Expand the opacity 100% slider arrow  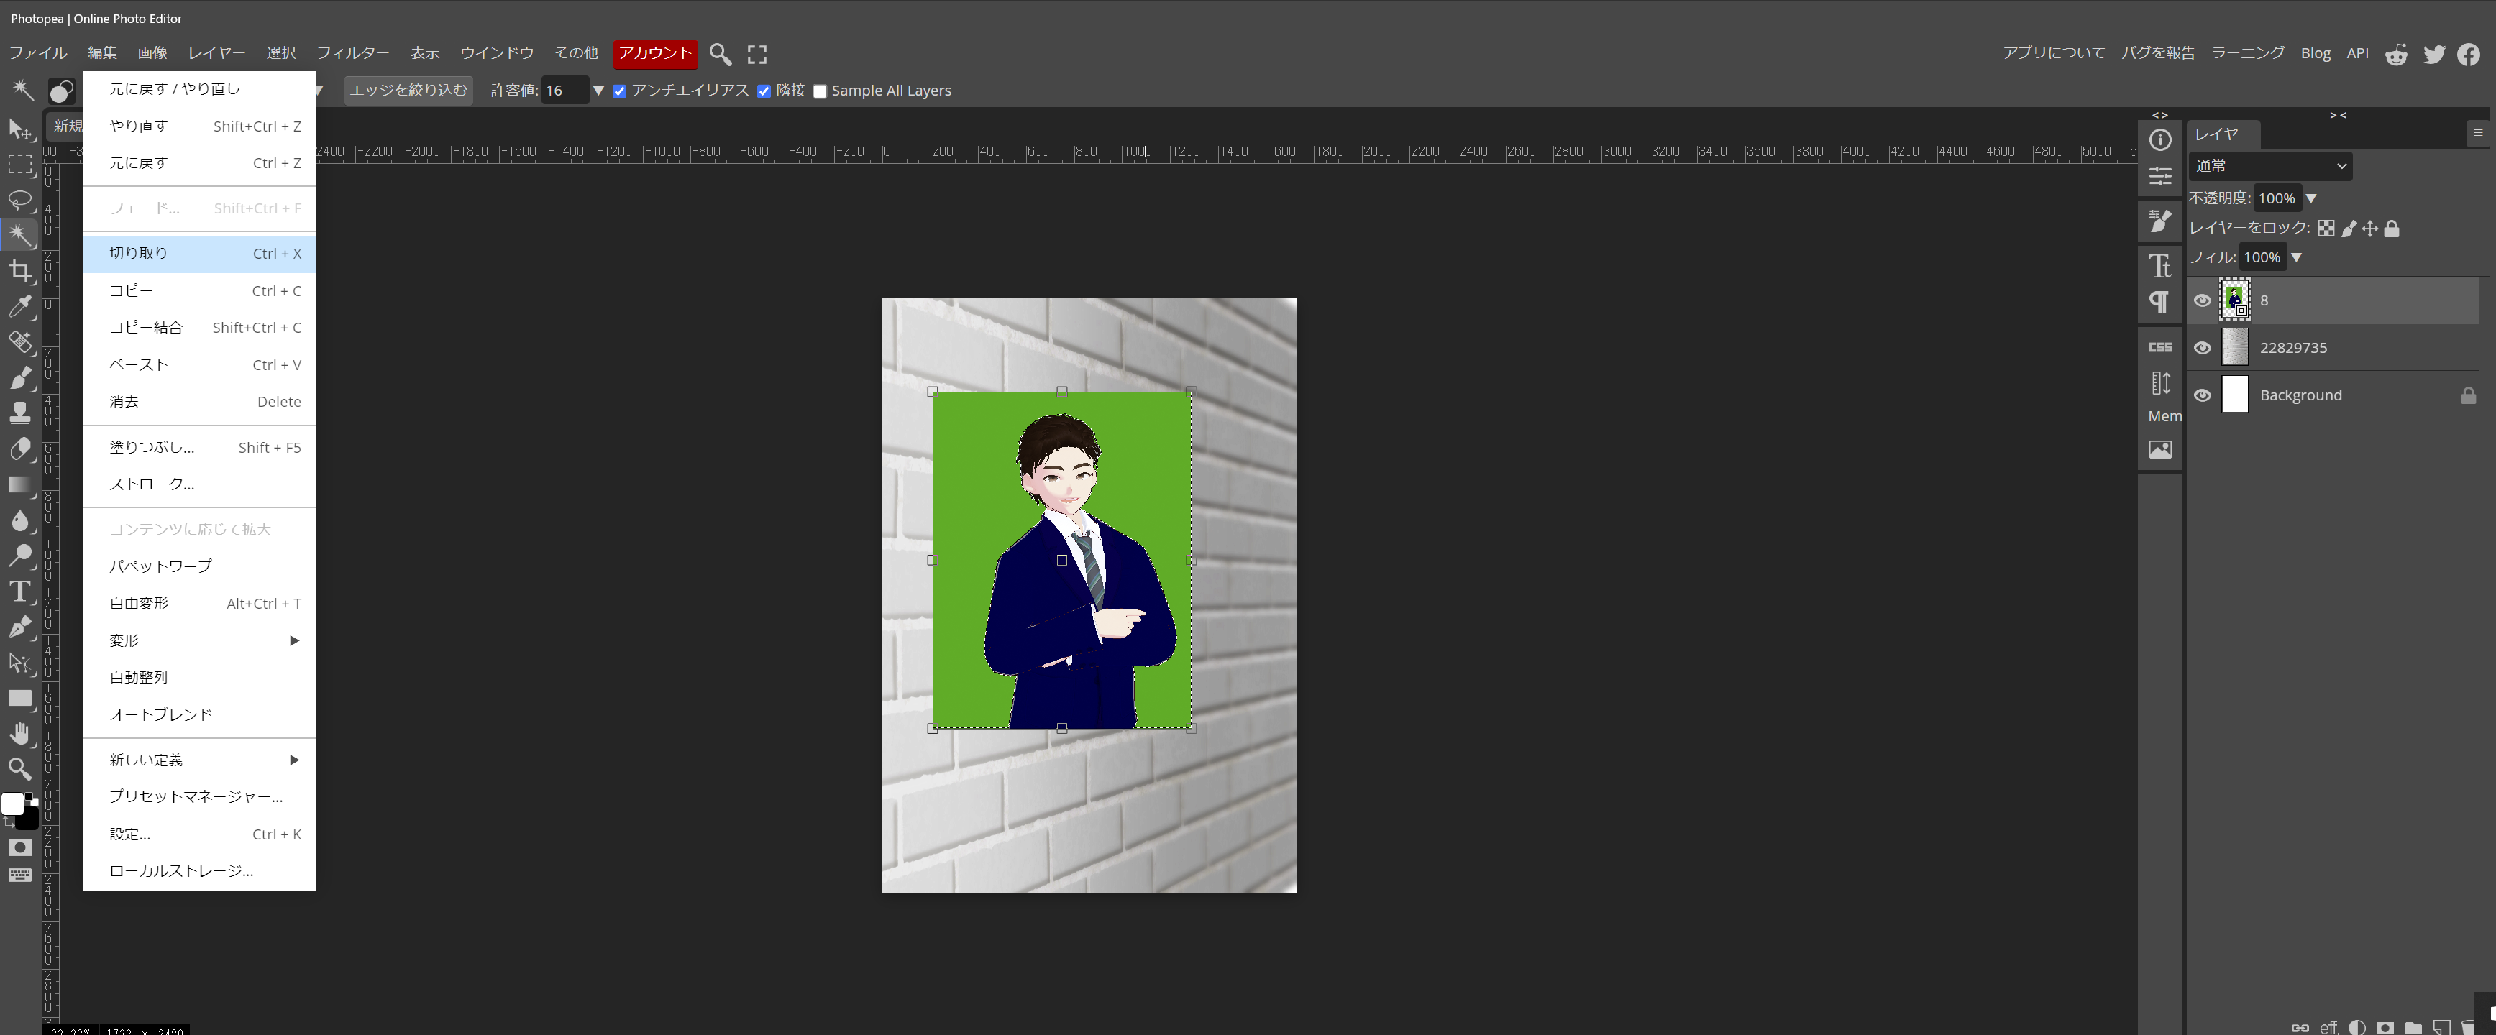tap(2311, 198)
